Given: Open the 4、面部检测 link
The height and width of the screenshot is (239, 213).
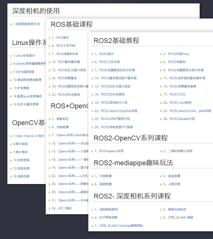Looking at the screenshot, I should [x=103, y=184].
